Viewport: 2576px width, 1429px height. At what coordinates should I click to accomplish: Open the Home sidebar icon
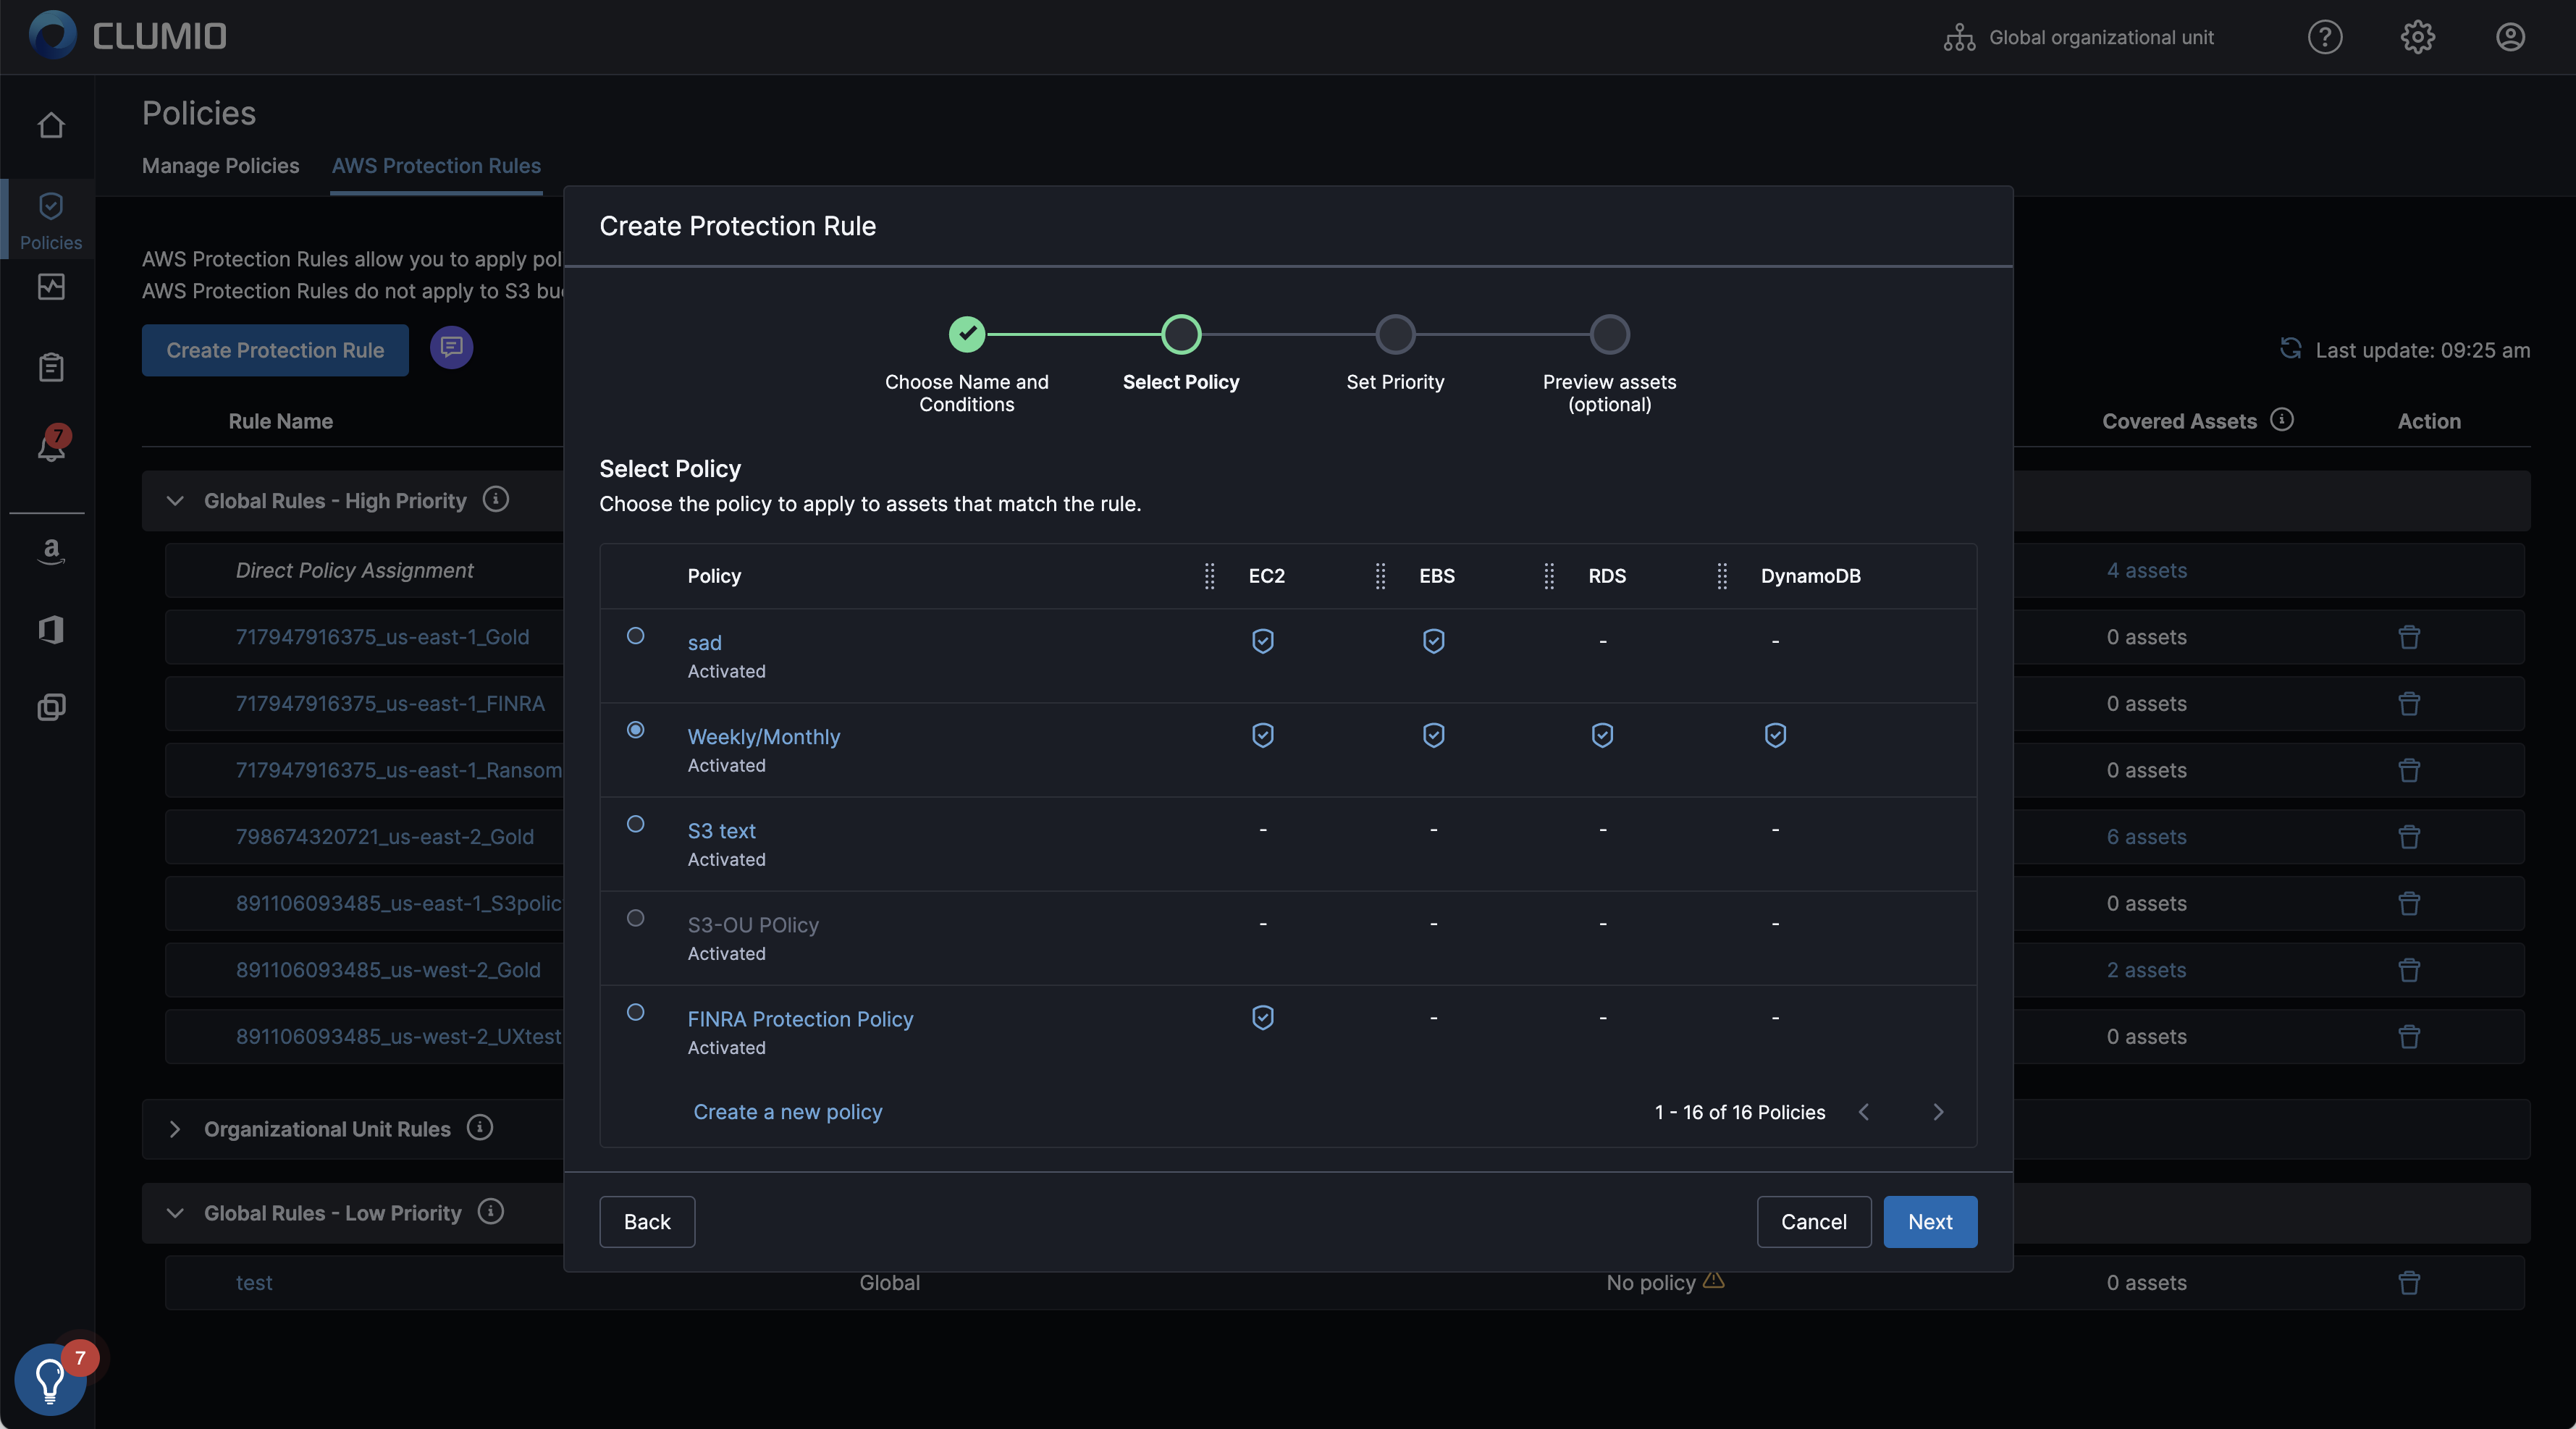(51, 125)
